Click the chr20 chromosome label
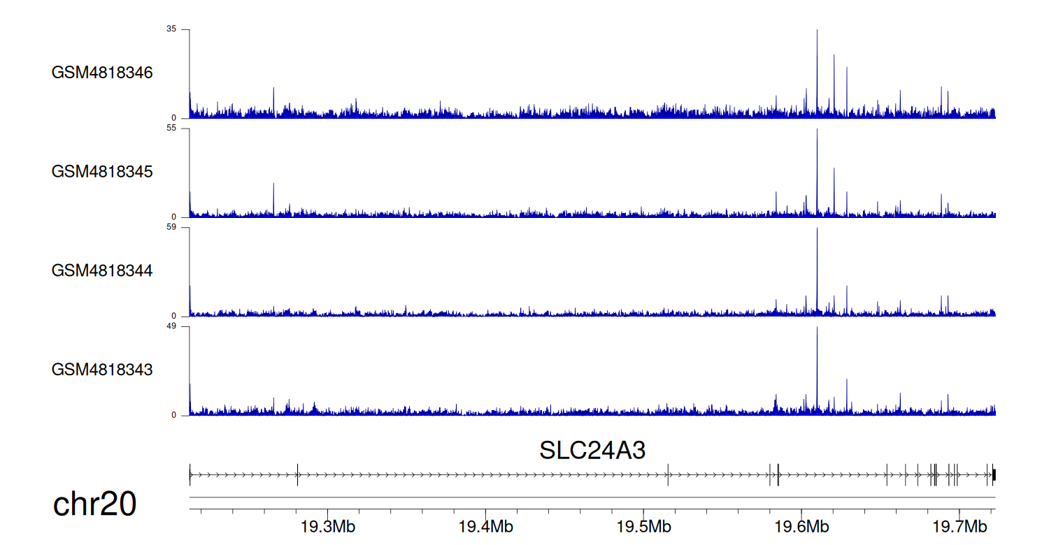Screen dimensions: 1049x545 pyautogui.click(x=94, y=504)
